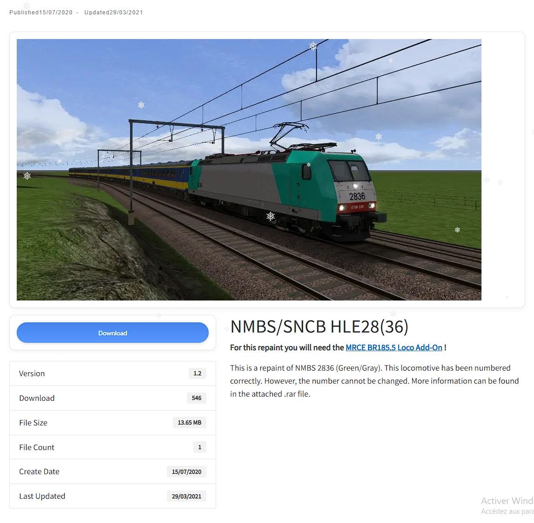Click the snowflake at the image's left edge
Viewport: 534px width, 523px height.
click(27, 176)
